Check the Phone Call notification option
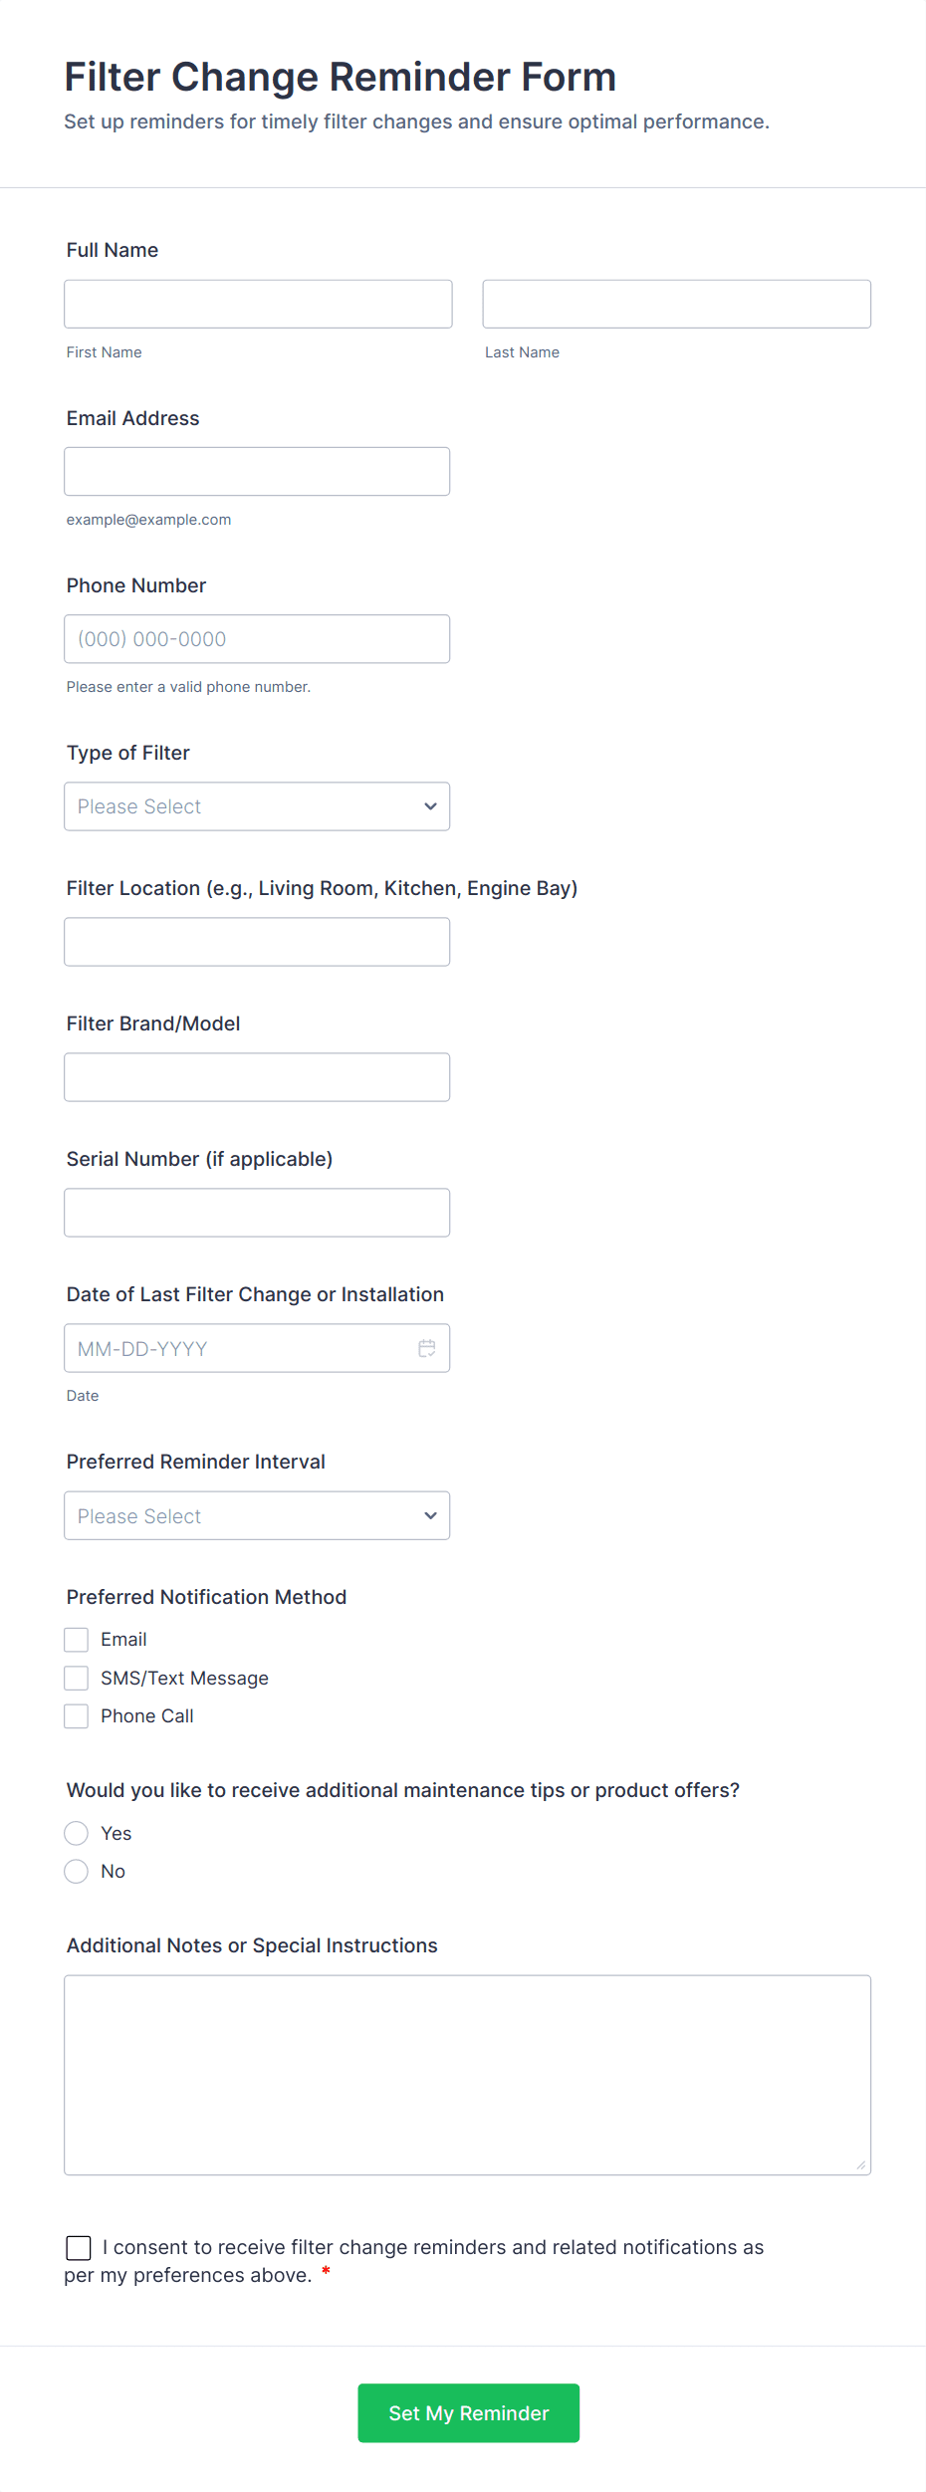 [76, 1715]
